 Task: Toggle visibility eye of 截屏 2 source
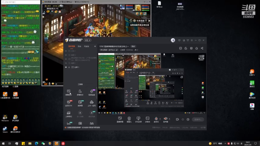(x=66, y=55)
